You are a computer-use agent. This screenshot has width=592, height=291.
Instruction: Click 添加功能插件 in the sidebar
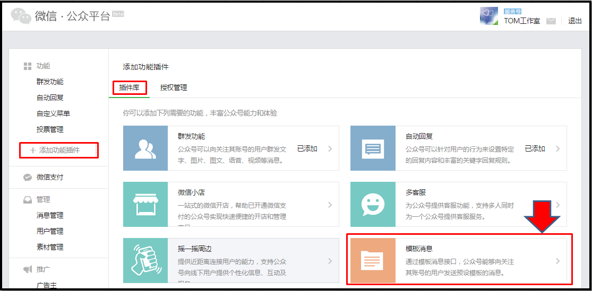[x=59, y=150]
